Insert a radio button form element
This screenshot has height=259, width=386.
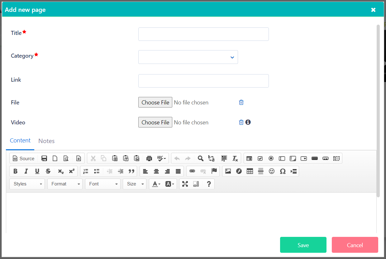271,158
